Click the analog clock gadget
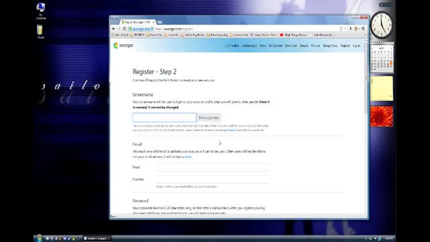430x242 pixels. 381,25
